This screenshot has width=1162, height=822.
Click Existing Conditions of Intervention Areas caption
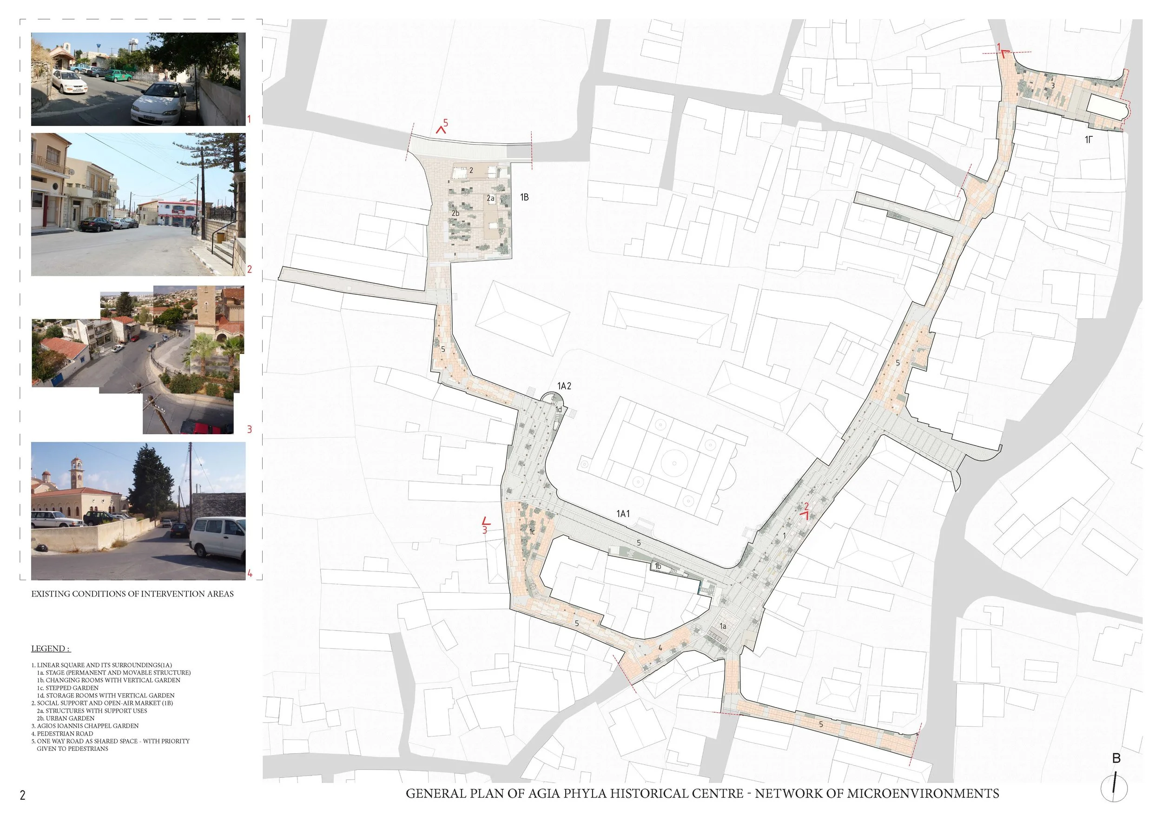(132, 594)
